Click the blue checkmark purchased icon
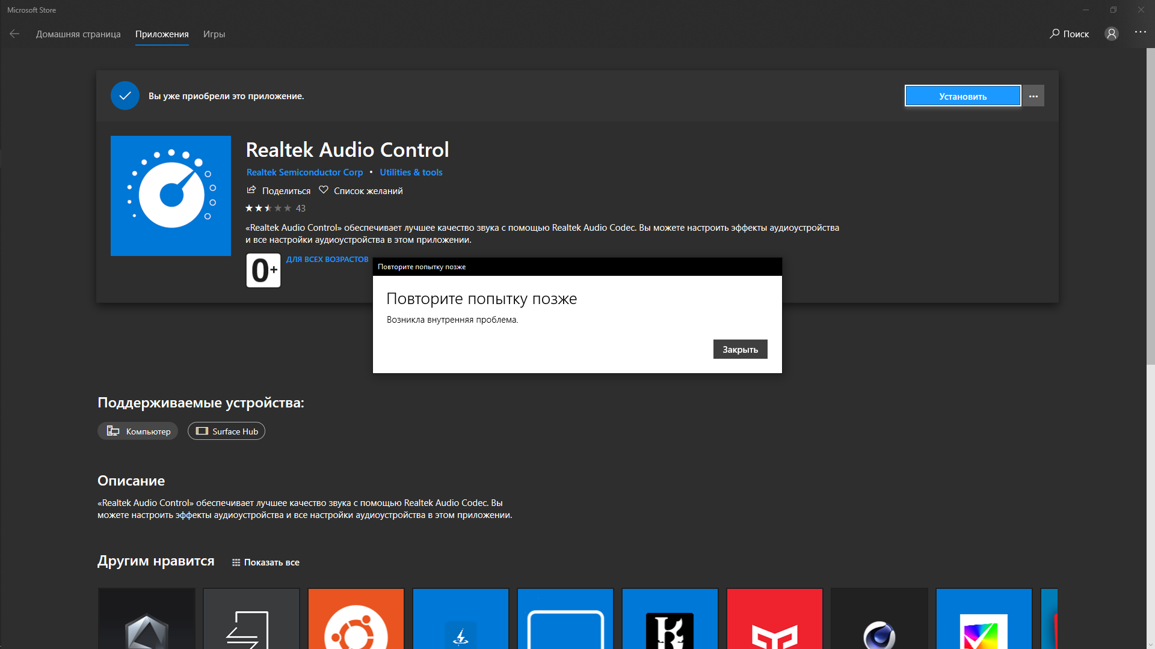The height and width of the screenshot is (649, 1155). click(125, 96)
